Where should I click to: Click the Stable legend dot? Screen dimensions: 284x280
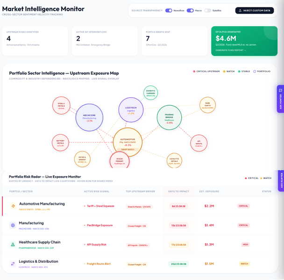click(x=239, y=72)
